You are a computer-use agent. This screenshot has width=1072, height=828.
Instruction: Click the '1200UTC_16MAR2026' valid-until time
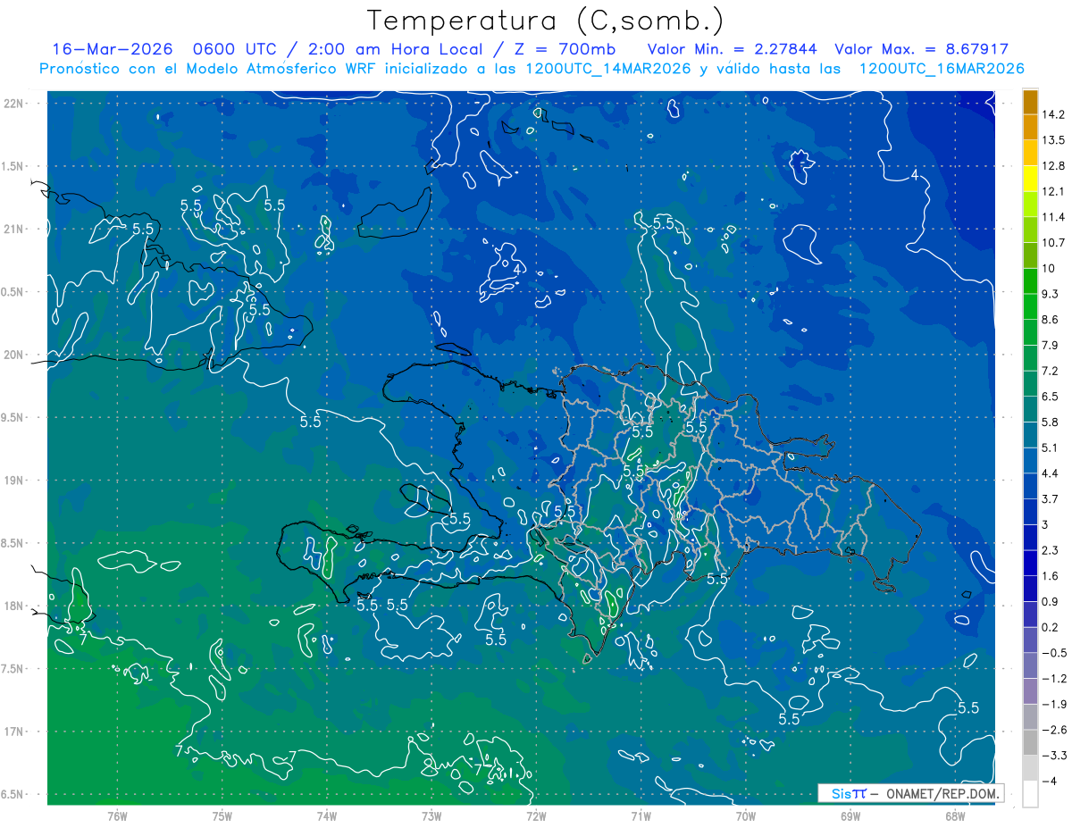point(942,69)
